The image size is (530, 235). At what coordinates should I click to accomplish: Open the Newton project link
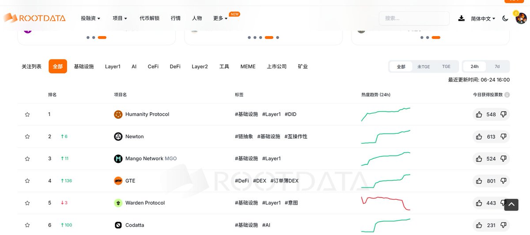(x=135, y=136)
